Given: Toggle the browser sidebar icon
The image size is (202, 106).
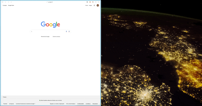Looking at the screenshot, I should pyautogui.click(x=3, y=2).
